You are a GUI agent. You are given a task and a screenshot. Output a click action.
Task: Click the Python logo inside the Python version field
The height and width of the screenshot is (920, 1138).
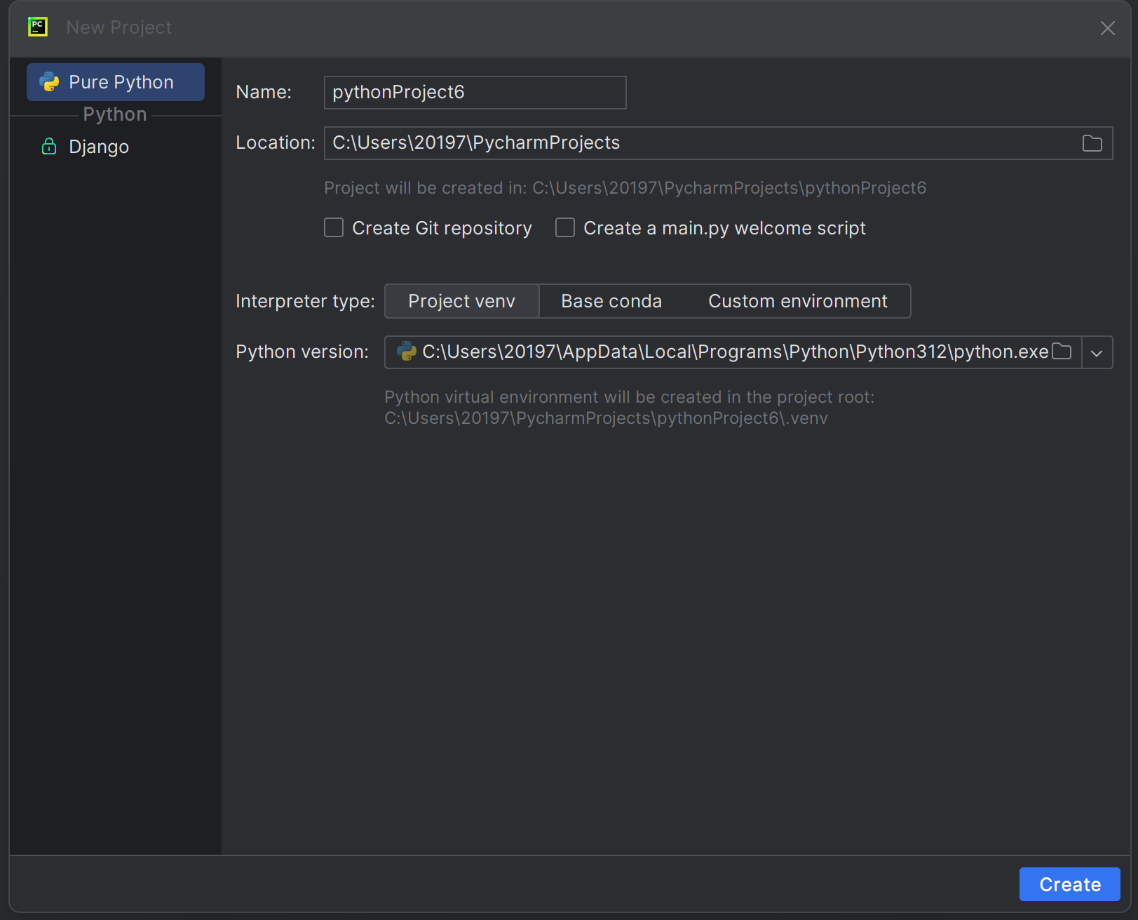pos(406,352)
